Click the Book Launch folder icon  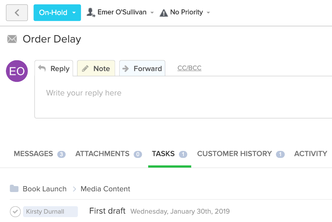14,189
